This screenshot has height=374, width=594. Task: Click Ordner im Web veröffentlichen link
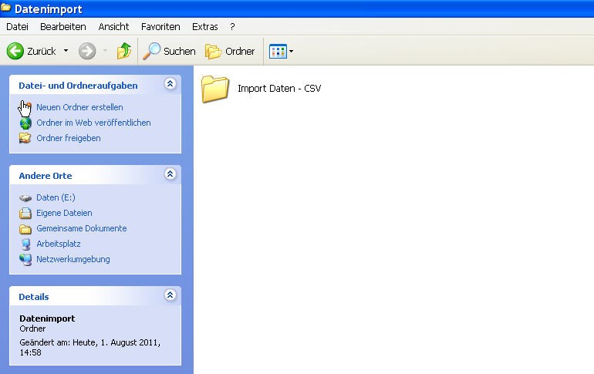click(93, 123)
